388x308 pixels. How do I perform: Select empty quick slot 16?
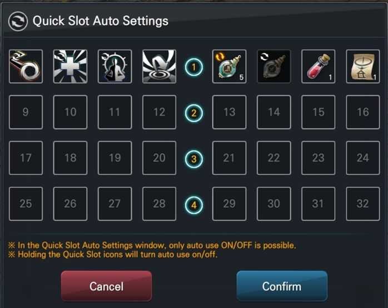click(363, 112)
